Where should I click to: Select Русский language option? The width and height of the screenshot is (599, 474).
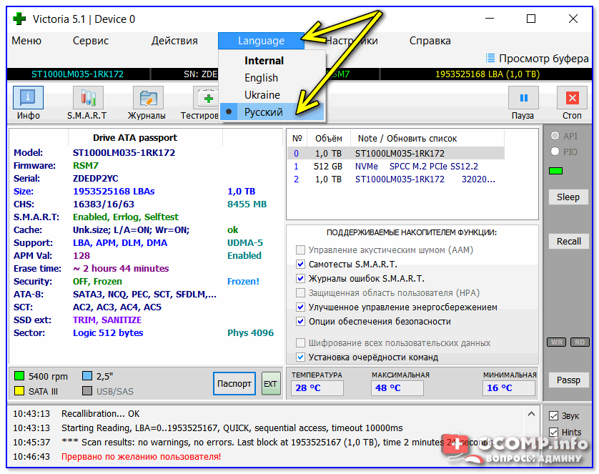point(263,112)
